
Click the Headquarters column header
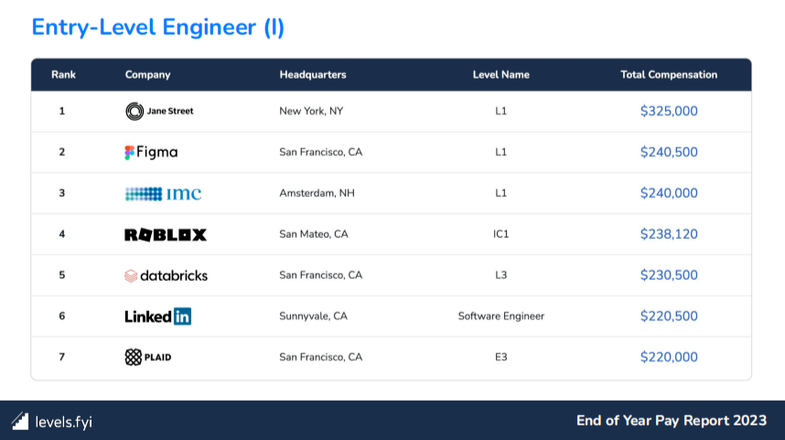pyautogui.click(x=312, y=75)
